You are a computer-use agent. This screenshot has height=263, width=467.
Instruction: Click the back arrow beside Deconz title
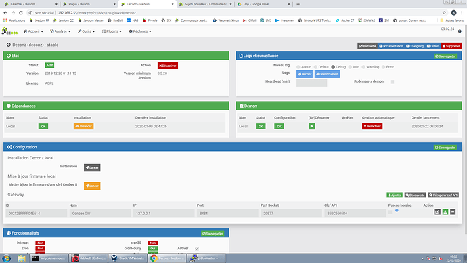[9, 45]
